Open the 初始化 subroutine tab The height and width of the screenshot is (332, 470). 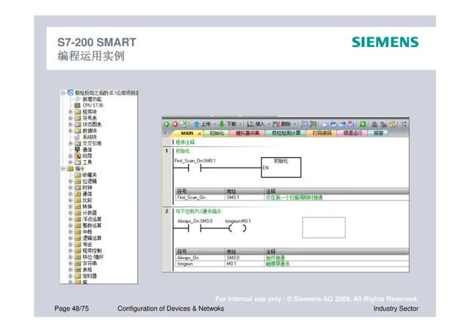coord(217,133)
